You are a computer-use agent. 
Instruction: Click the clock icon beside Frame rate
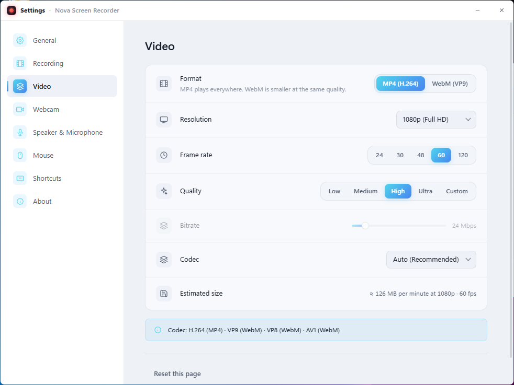[x=164, y=155]
